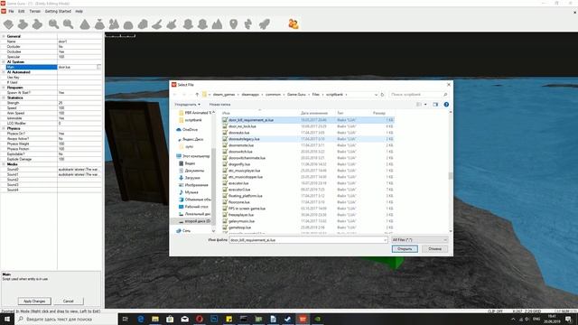578x325 pixels.
Task: Open the Help menu
Action: (x=79, y=12)
